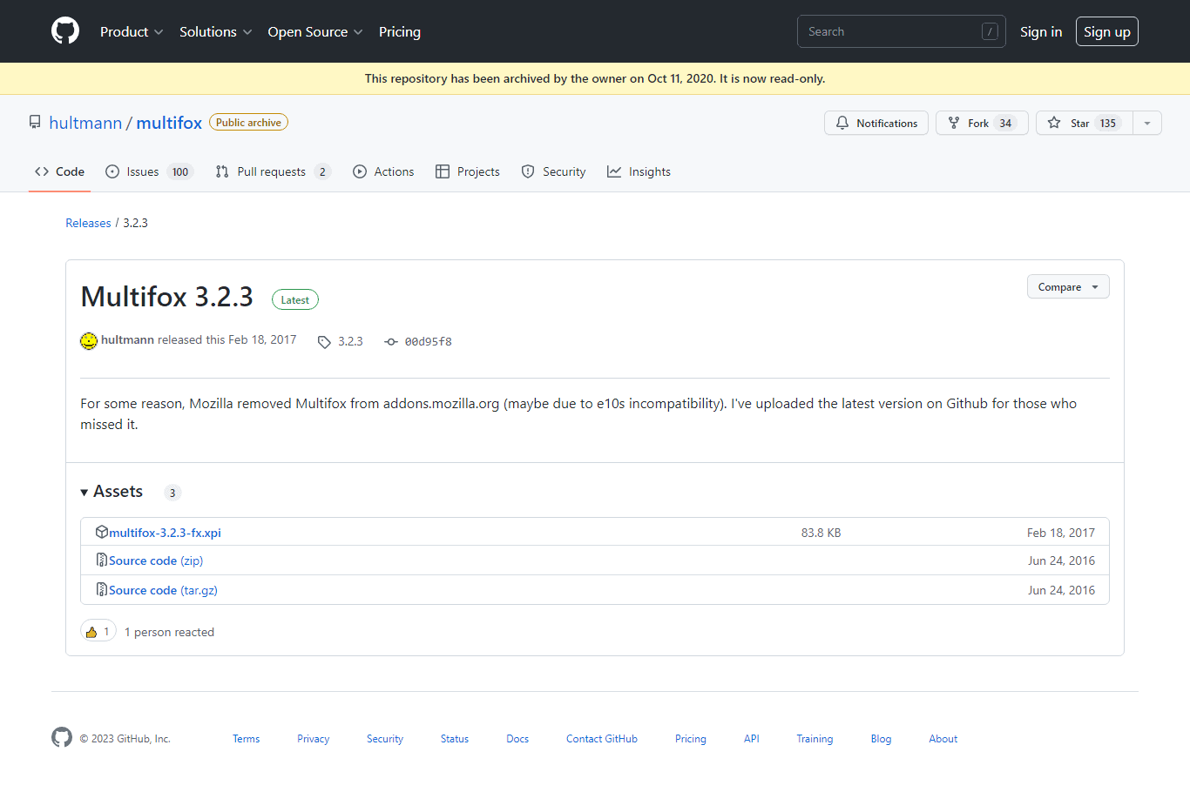This screenshot has height=792, width=1190.
Task: Open the About footer link
Action: [943, 739]
